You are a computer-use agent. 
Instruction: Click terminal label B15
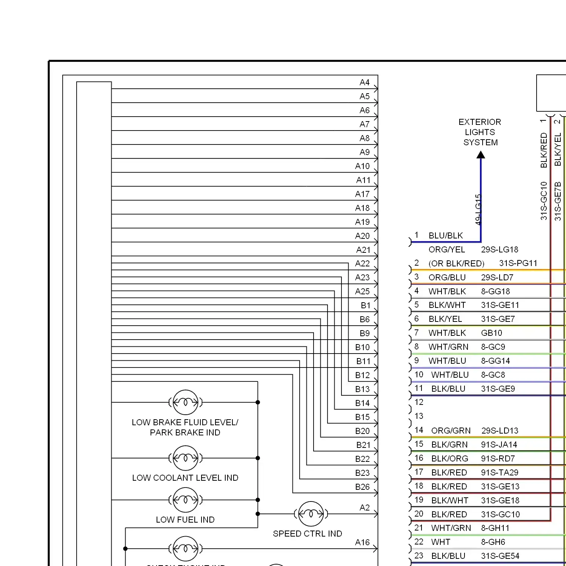click(x=363, y=417)
